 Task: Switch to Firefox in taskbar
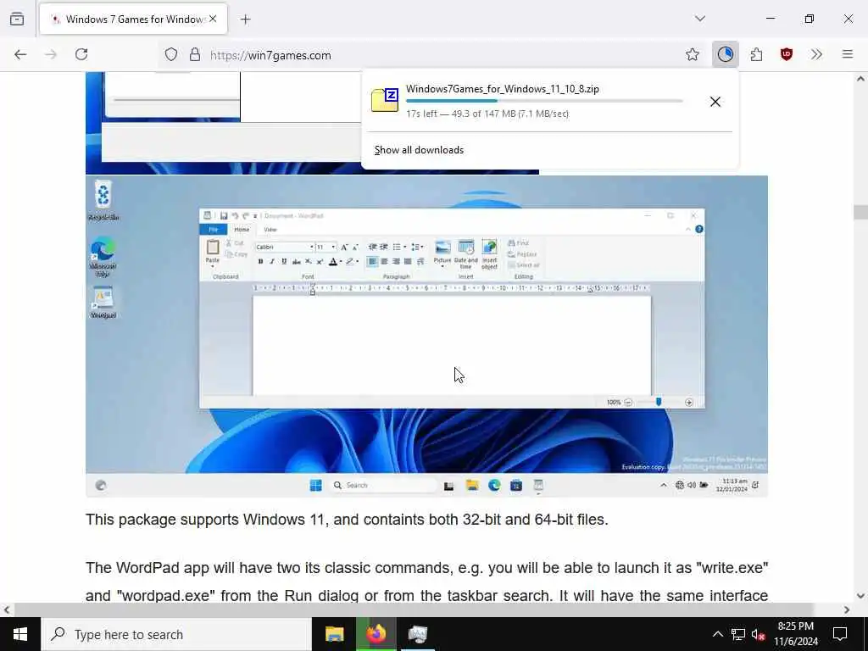(x=376, y=634)
